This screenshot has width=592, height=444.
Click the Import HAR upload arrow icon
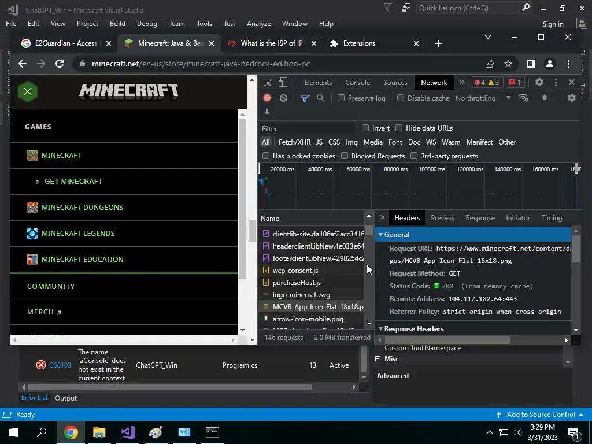click(x=545, y=98)
